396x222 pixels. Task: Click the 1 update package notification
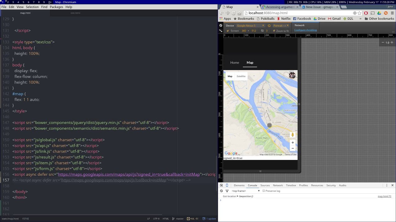click(209, 219)
